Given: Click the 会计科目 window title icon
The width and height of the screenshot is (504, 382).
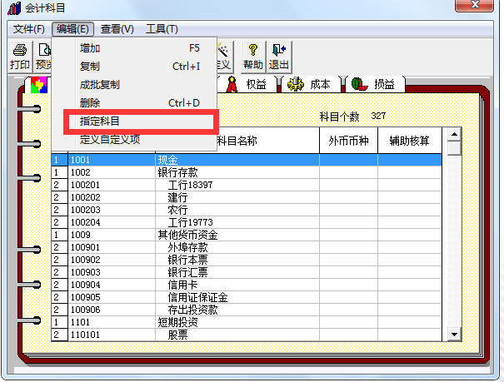Looking at the screenshot, I should (14, 8).
